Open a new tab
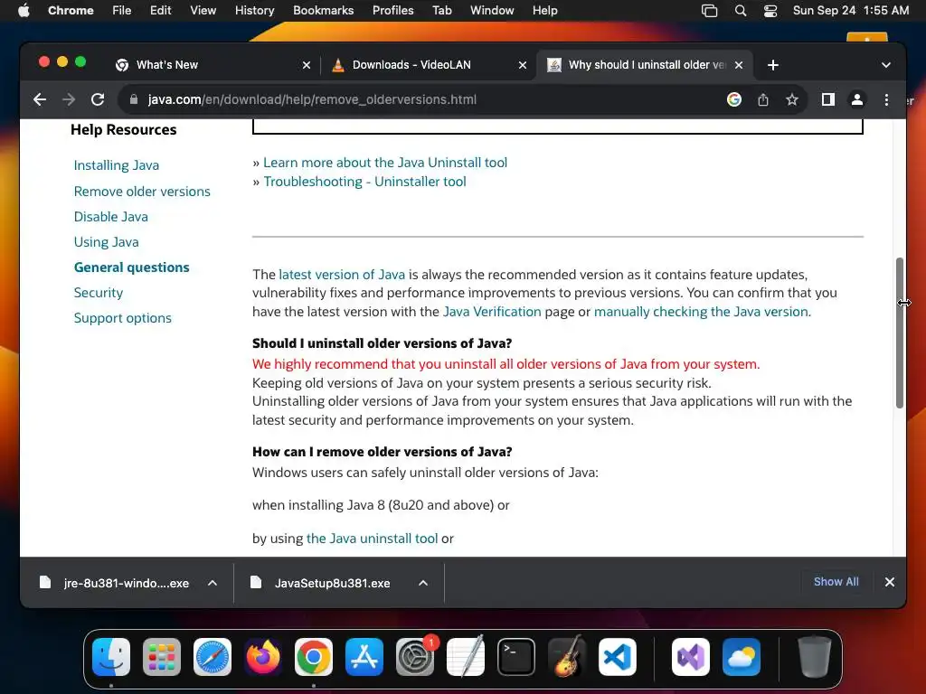The image size is (926, 694). coord(773,65)
